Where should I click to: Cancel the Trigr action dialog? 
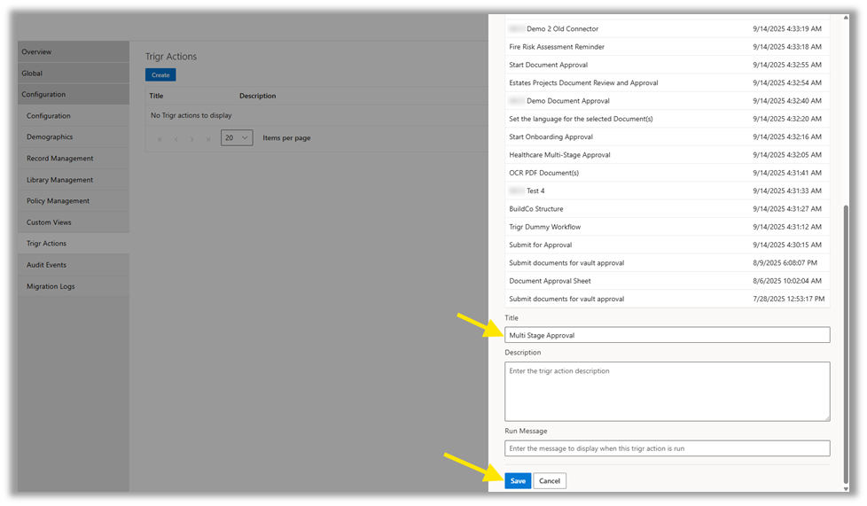pos(550,480)
